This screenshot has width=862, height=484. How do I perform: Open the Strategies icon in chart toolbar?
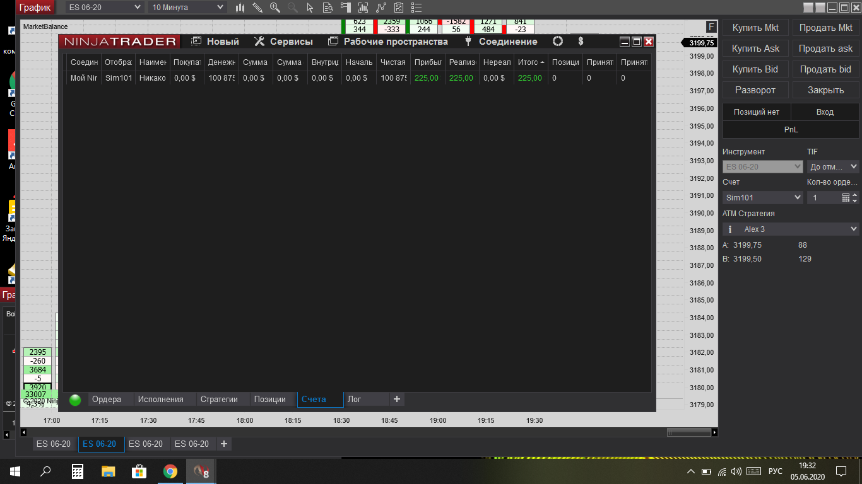[399, 8]
